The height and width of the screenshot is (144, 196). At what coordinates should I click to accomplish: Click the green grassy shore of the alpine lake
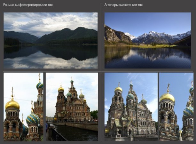(150, 46)
